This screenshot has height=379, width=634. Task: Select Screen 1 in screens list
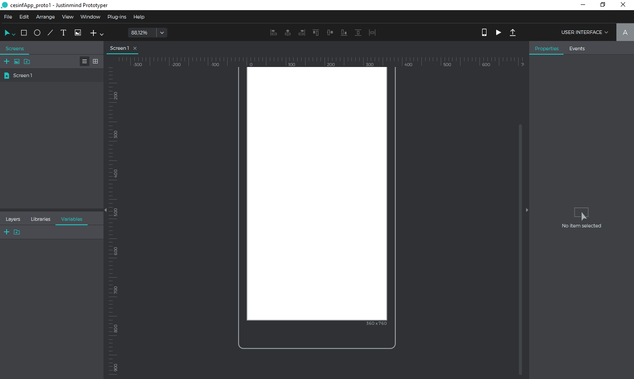(22, 75)
